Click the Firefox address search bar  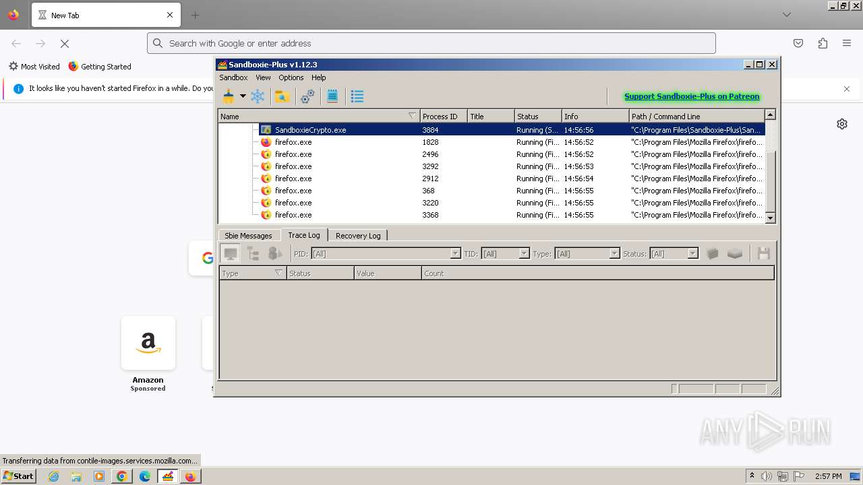[431, 43]
